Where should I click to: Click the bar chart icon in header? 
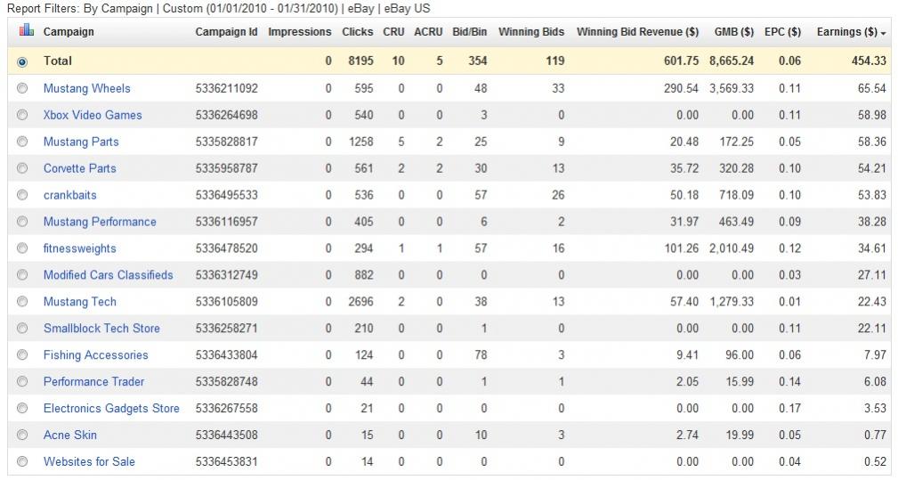pyautogui.click(x=22, y=31)
